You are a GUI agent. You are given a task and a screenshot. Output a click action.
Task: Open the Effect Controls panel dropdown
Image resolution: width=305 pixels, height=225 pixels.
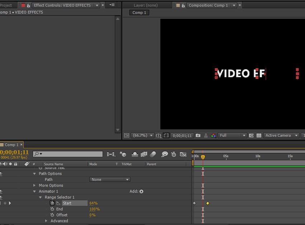tap(97, 5)
